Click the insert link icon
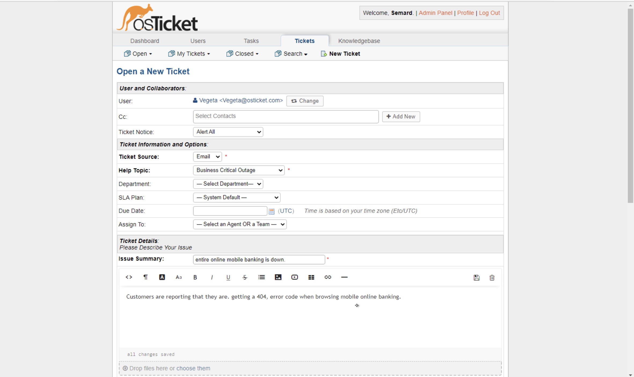The image size is (634, 377). [x=328, y=277]
